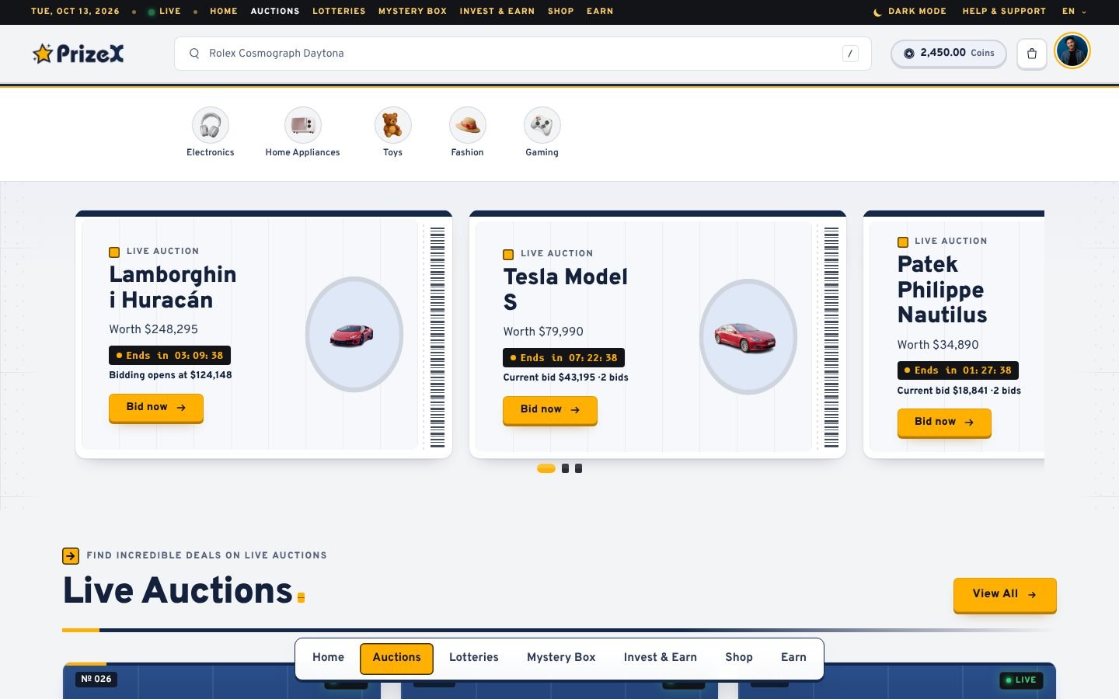Bid now on Patek Philippe Nautilus
Screen dimensions: 1119x699
coord(944,423)
